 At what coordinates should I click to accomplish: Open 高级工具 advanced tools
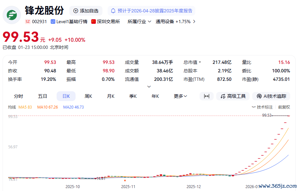[x=233, y=96]
